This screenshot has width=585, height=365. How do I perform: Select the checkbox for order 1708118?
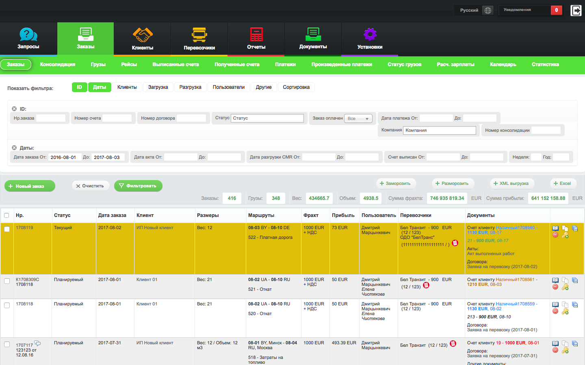click(7, 305)
